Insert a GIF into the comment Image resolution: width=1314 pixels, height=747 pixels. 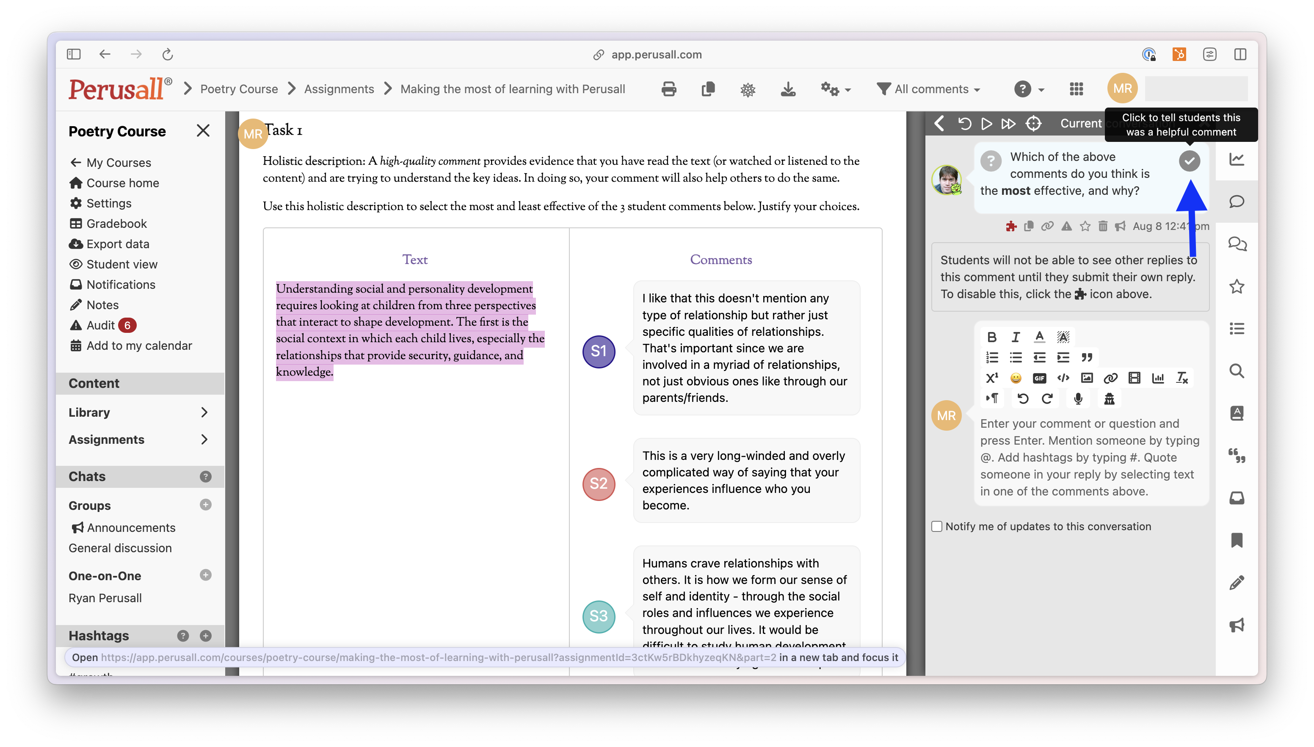click(x=1040, y=378)
